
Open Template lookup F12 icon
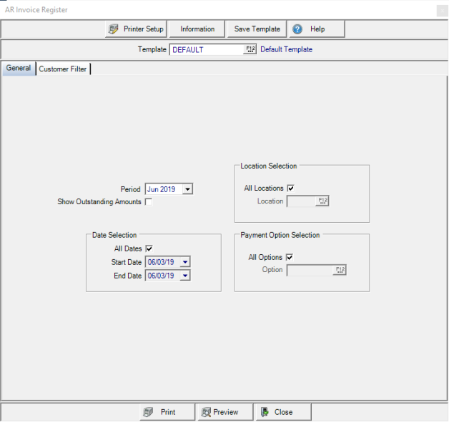tap(250, 50)
